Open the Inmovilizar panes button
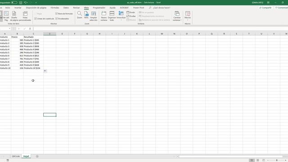The width and height of the screenshot is (288, 162). point(121,16)
